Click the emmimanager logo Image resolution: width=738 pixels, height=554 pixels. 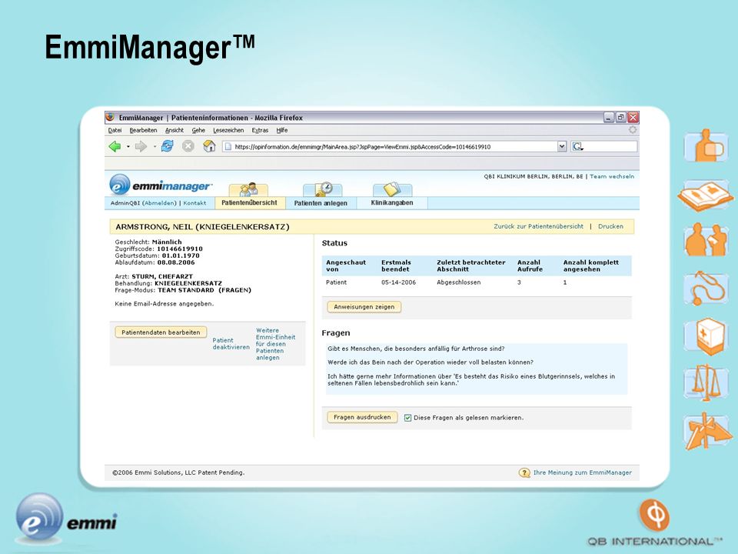(x=161, y=185)
